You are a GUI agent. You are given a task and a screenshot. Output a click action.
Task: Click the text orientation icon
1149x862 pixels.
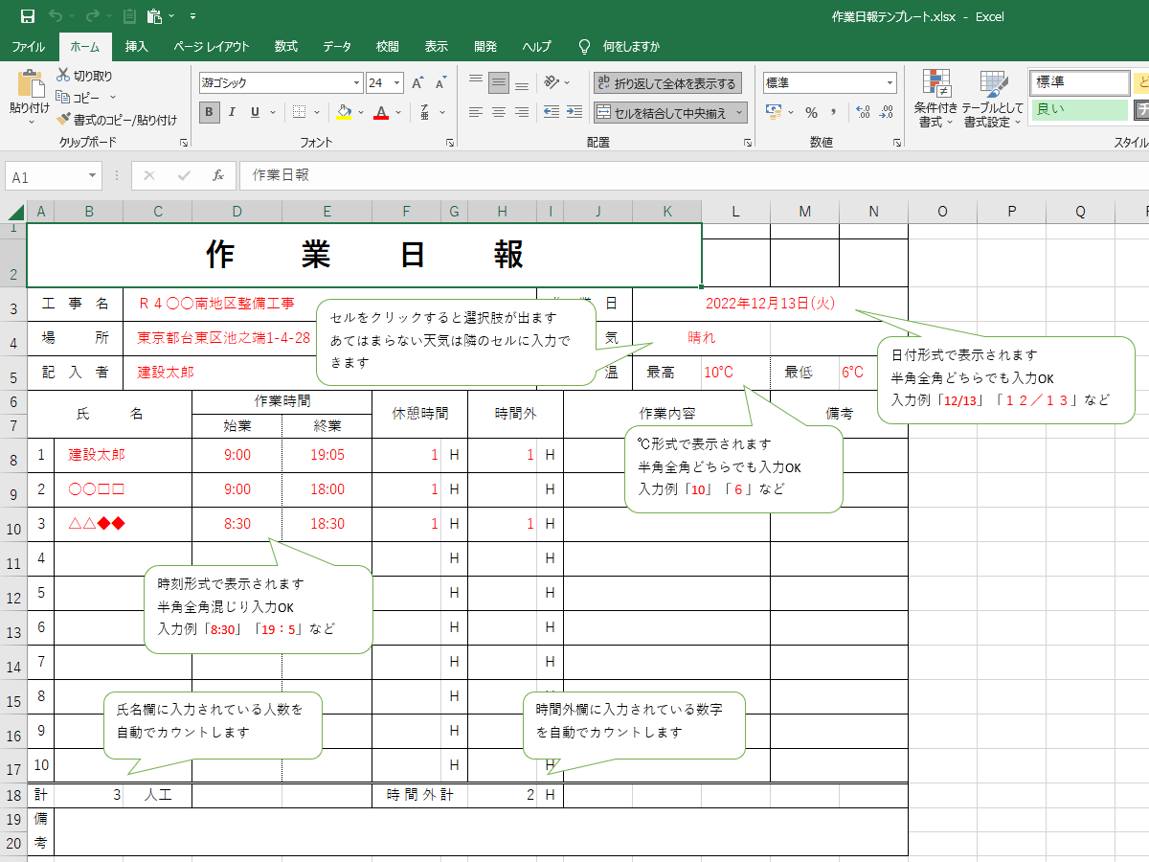click(x=552, y=83)
